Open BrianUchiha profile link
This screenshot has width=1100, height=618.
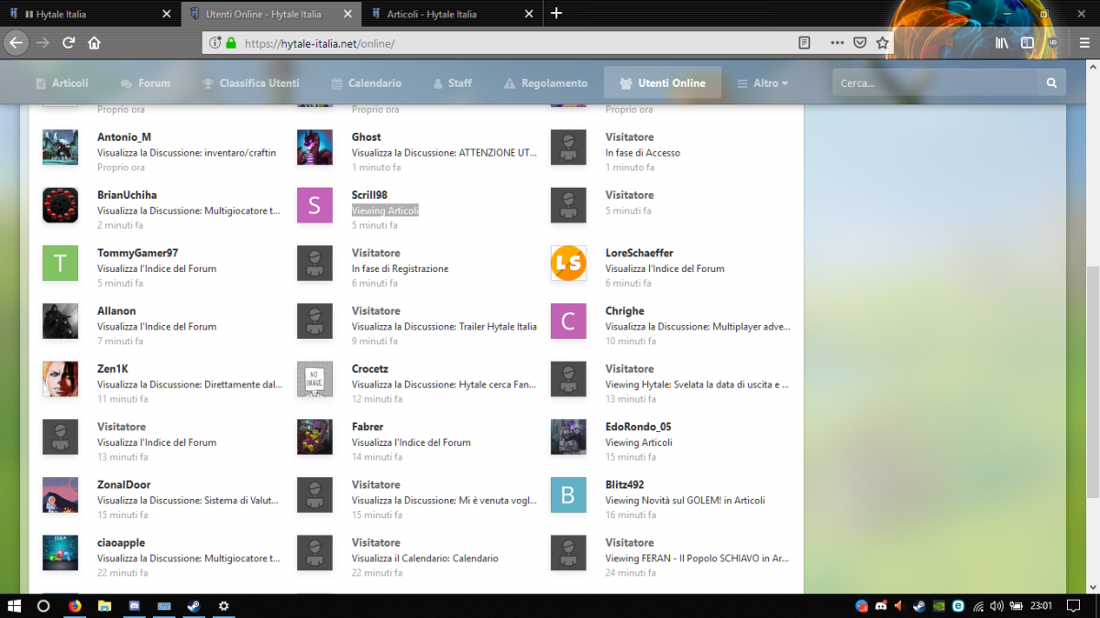[x=126, y=195]
